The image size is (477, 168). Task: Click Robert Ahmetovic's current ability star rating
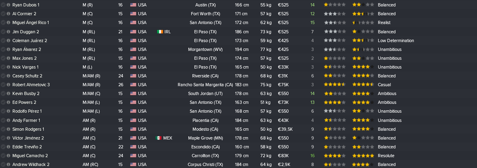(x=335, y=85)
